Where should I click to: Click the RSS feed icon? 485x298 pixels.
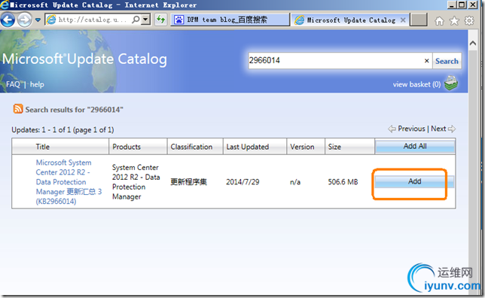[x=18, y=109]
